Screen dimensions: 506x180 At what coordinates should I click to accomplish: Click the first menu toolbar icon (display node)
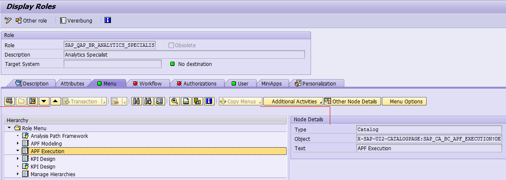(10, 101)
